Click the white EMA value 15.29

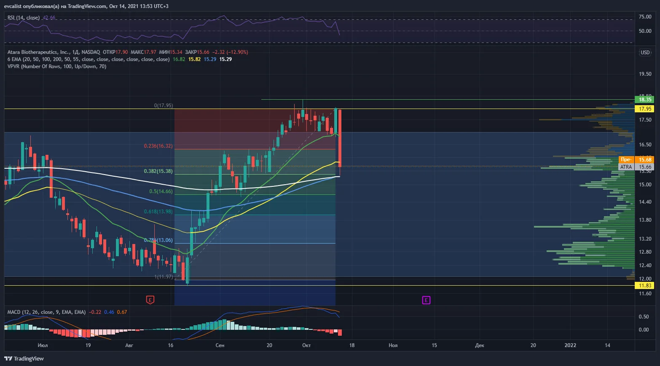point(225,59)
